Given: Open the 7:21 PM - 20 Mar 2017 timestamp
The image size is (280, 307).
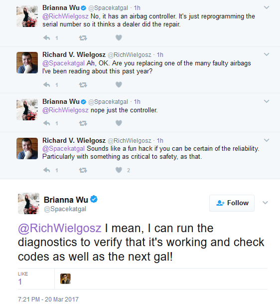Looking at the screenshot, I should coord(48,299).
